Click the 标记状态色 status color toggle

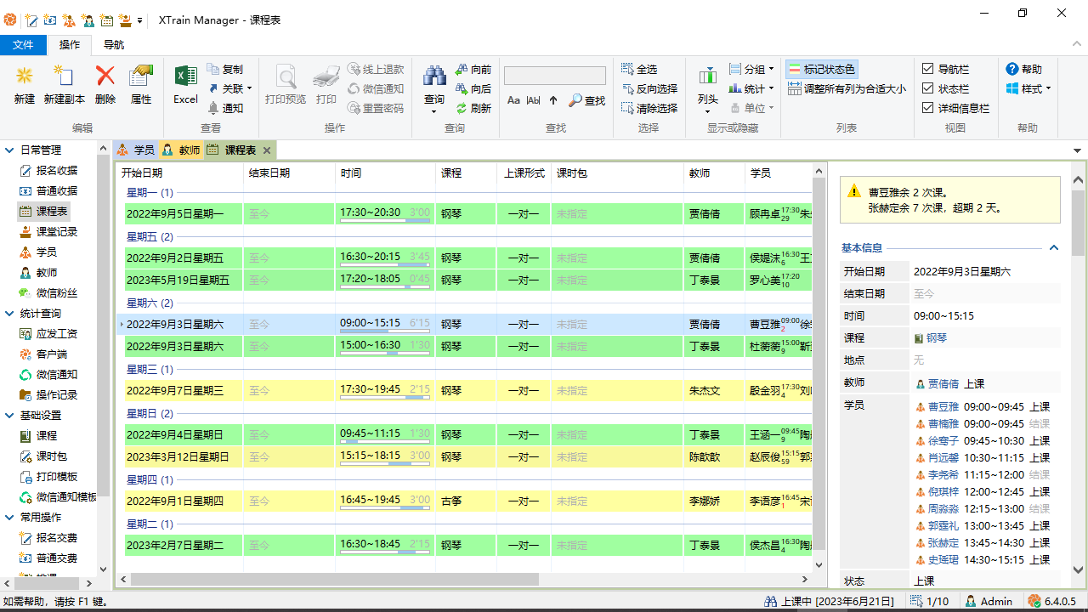point(821,68)
